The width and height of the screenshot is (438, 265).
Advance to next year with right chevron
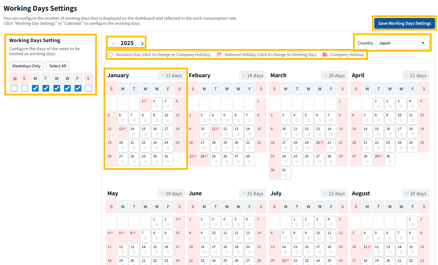click(x=142, y=44)
